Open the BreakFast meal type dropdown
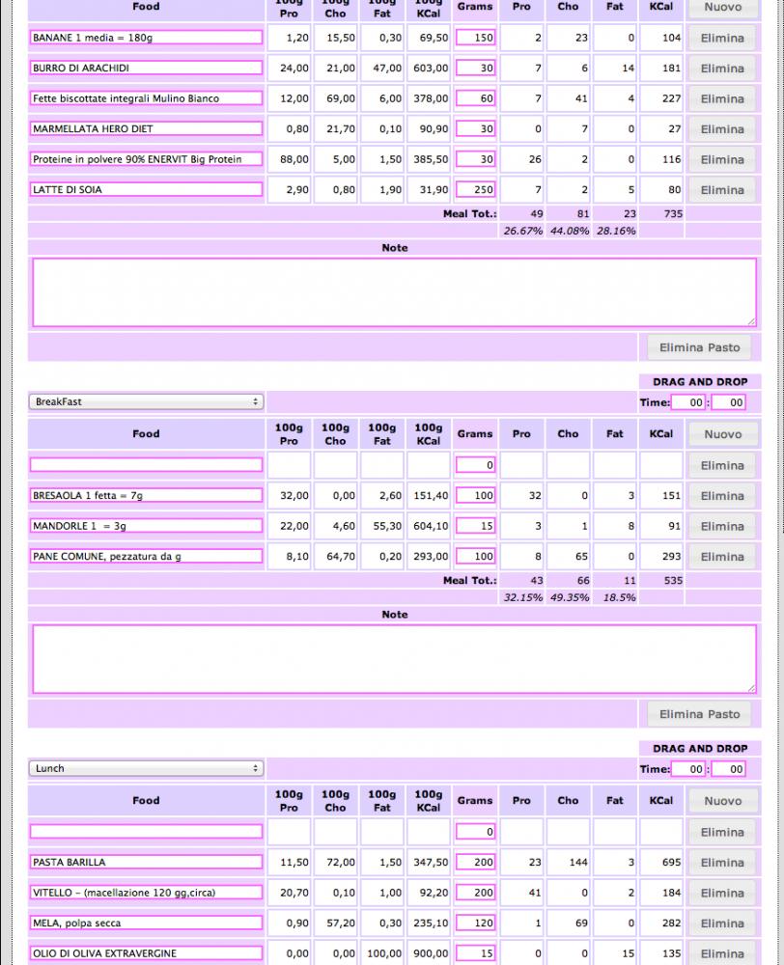This screenshot has height=965, width=784. (x=146, y=401)
